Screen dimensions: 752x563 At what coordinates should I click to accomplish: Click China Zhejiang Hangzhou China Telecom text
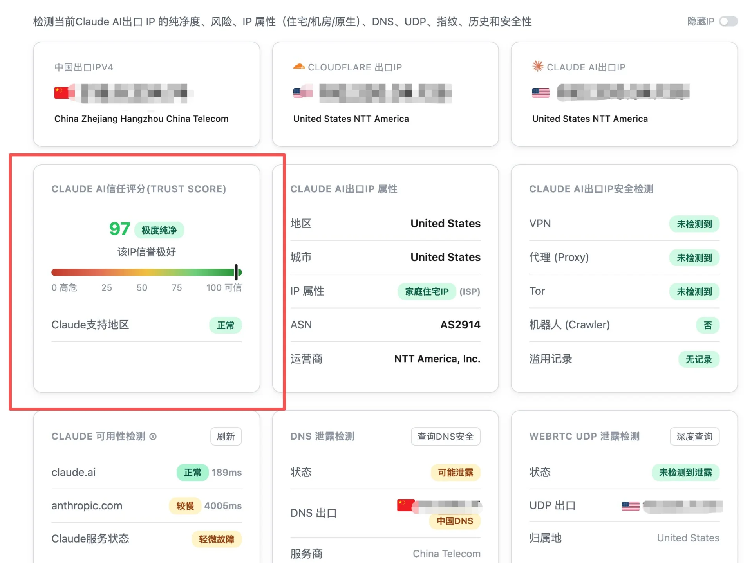[x=141, y=119]
